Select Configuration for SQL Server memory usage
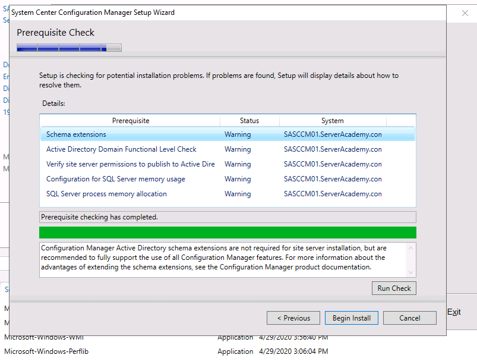 228,179
